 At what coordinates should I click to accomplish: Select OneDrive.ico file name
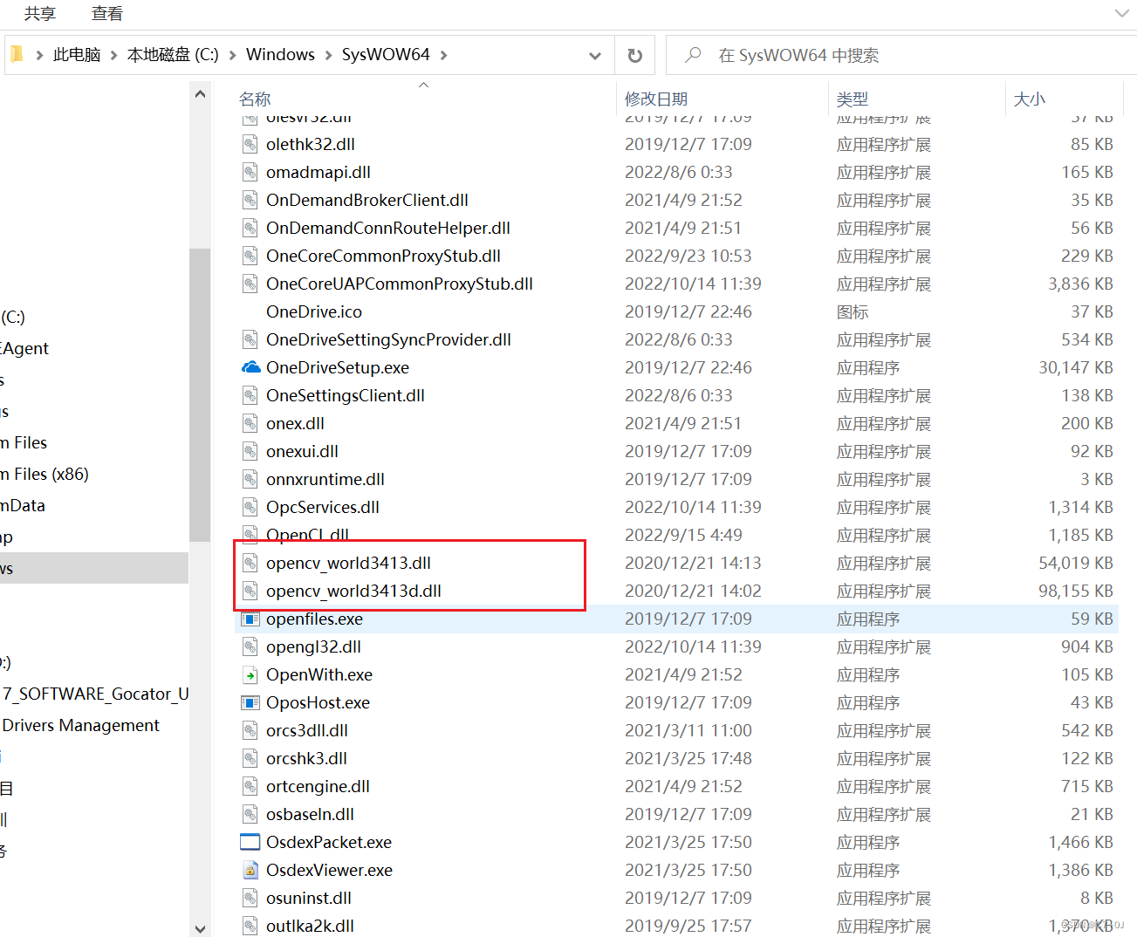click(314, 311)
